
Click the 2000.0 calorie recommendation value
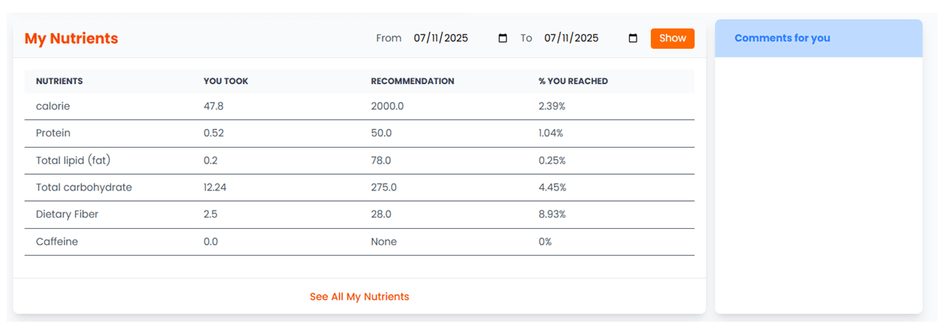coord(387,106)
